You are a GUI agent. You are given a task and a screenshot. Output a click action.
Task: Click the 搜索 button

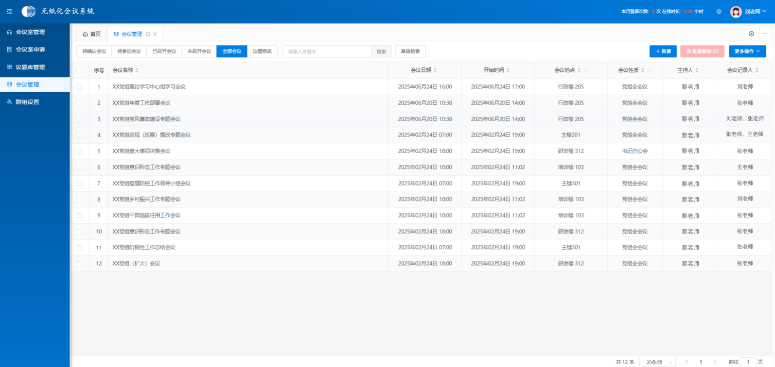coord(382,51)
